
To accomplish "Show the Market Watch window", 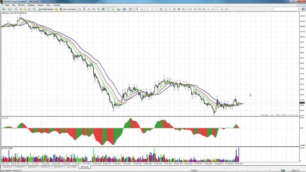I will tap(16, 9).
